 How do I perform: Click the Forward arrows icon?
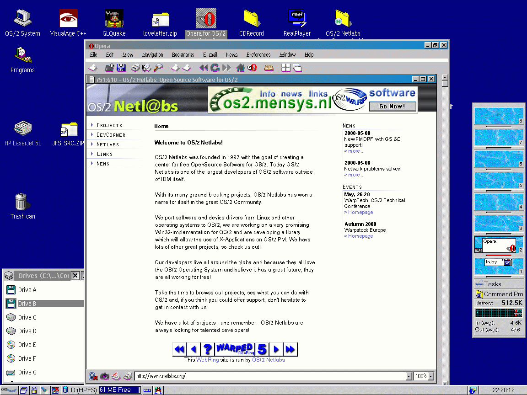pyautogui.click(x=226, y=68)
